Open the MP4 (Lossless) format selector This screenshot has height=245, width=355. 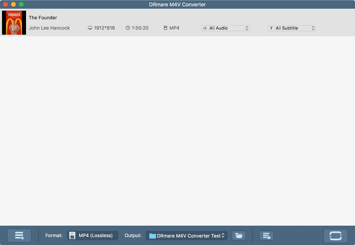(x=93, y=236)
